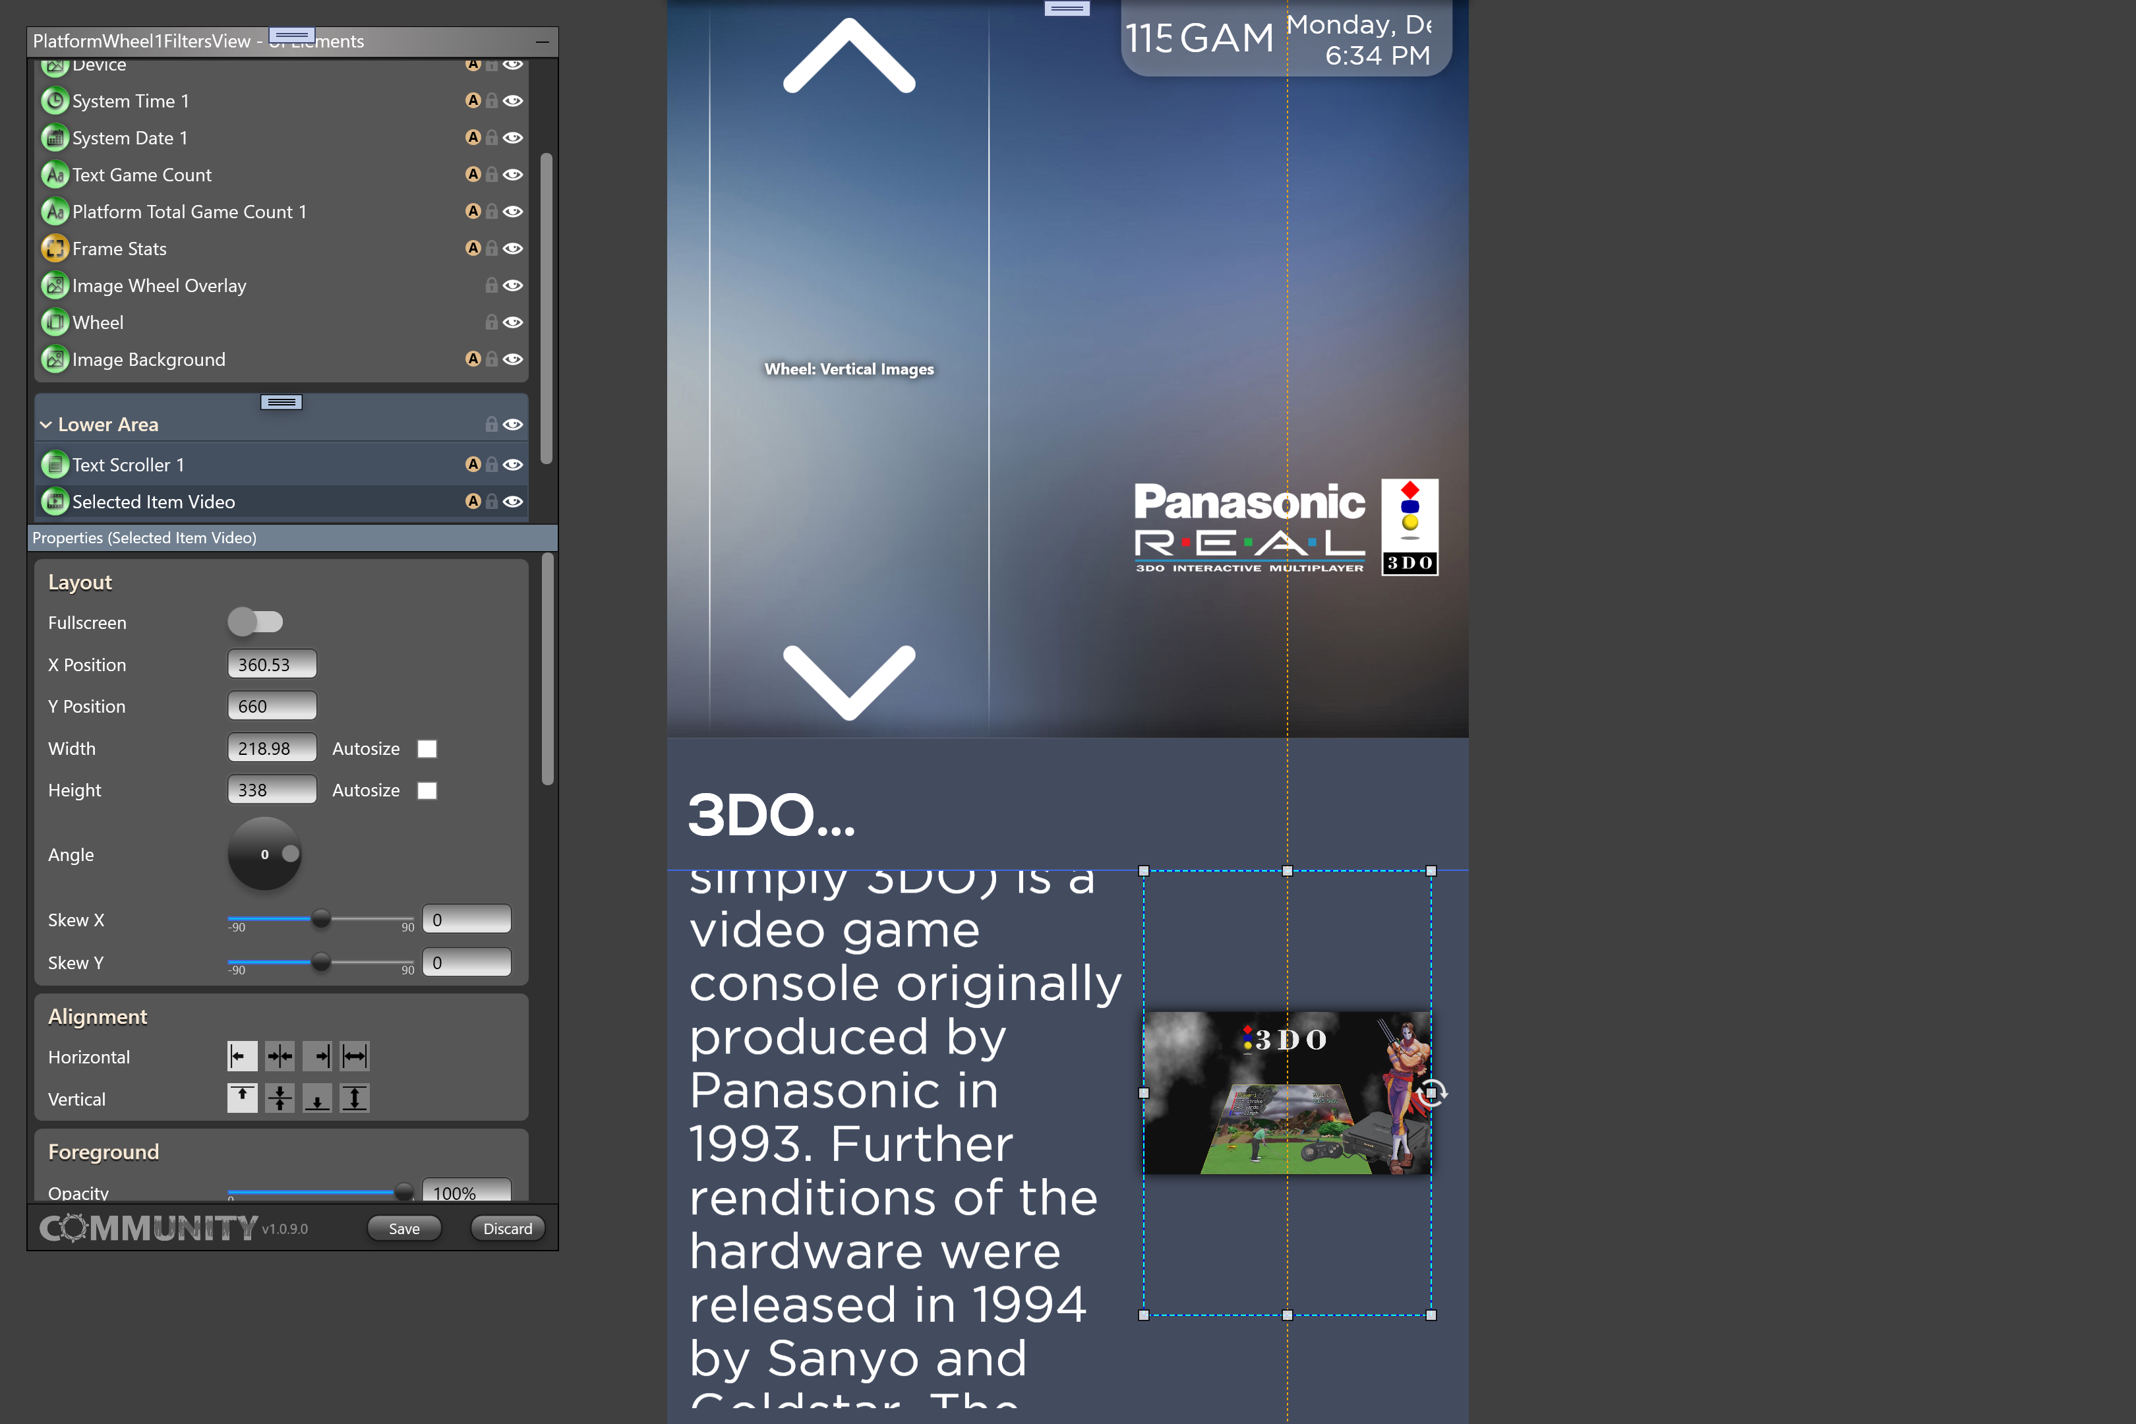
Task: Hide the System Date 1 element
Action: click(x=513, y=138)
